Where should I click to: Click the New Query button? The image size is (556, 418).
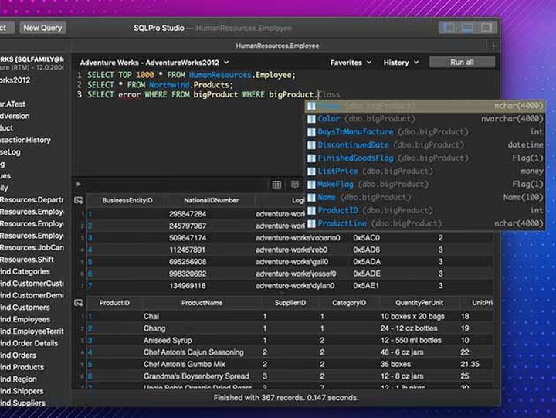(42, 28)
